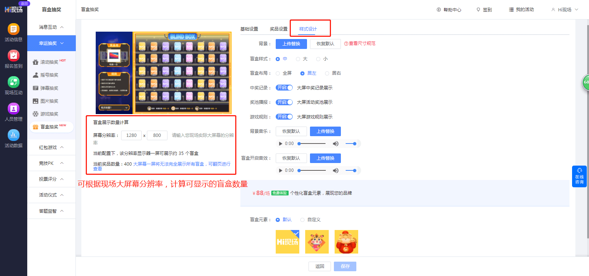Click the 签到 location pin icon
Screen dimensions: 589x276
478,10
